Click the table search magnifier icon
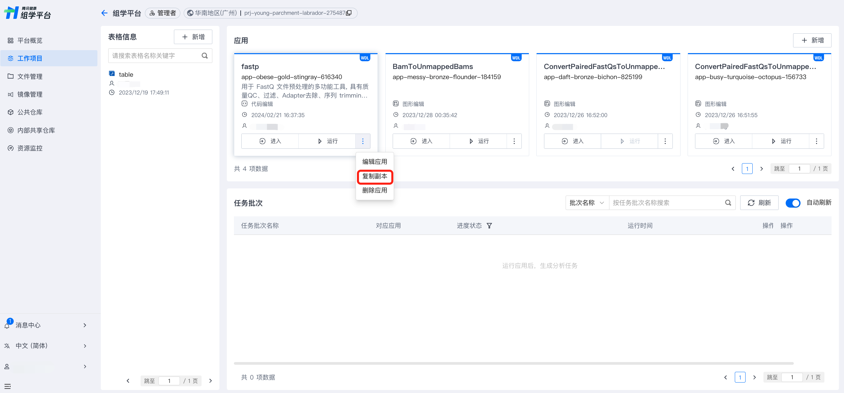844x393 pixels. pyautogui.click(x=205, y=56)
